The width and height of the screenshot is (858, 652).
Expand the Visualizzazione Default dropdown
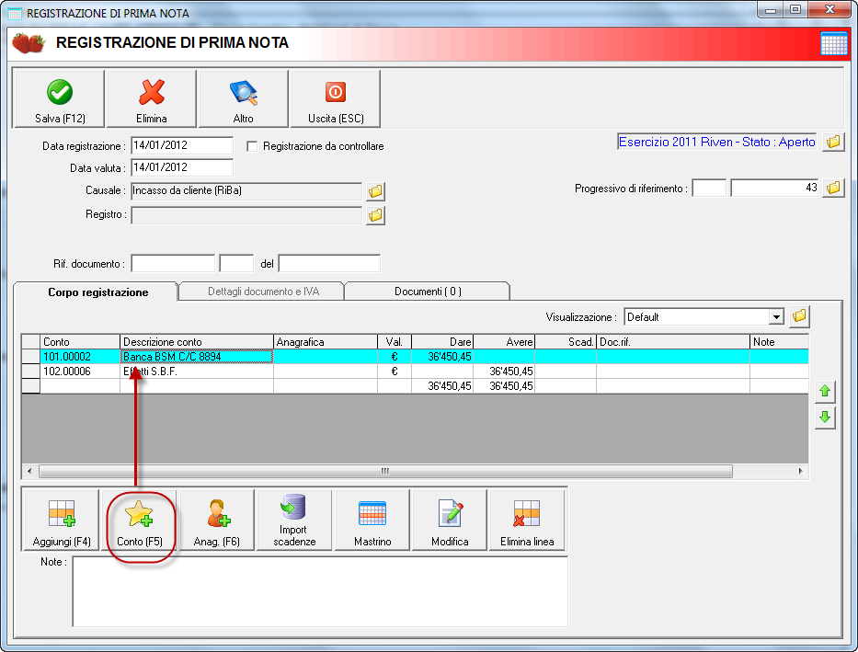[x=776, y=317]
